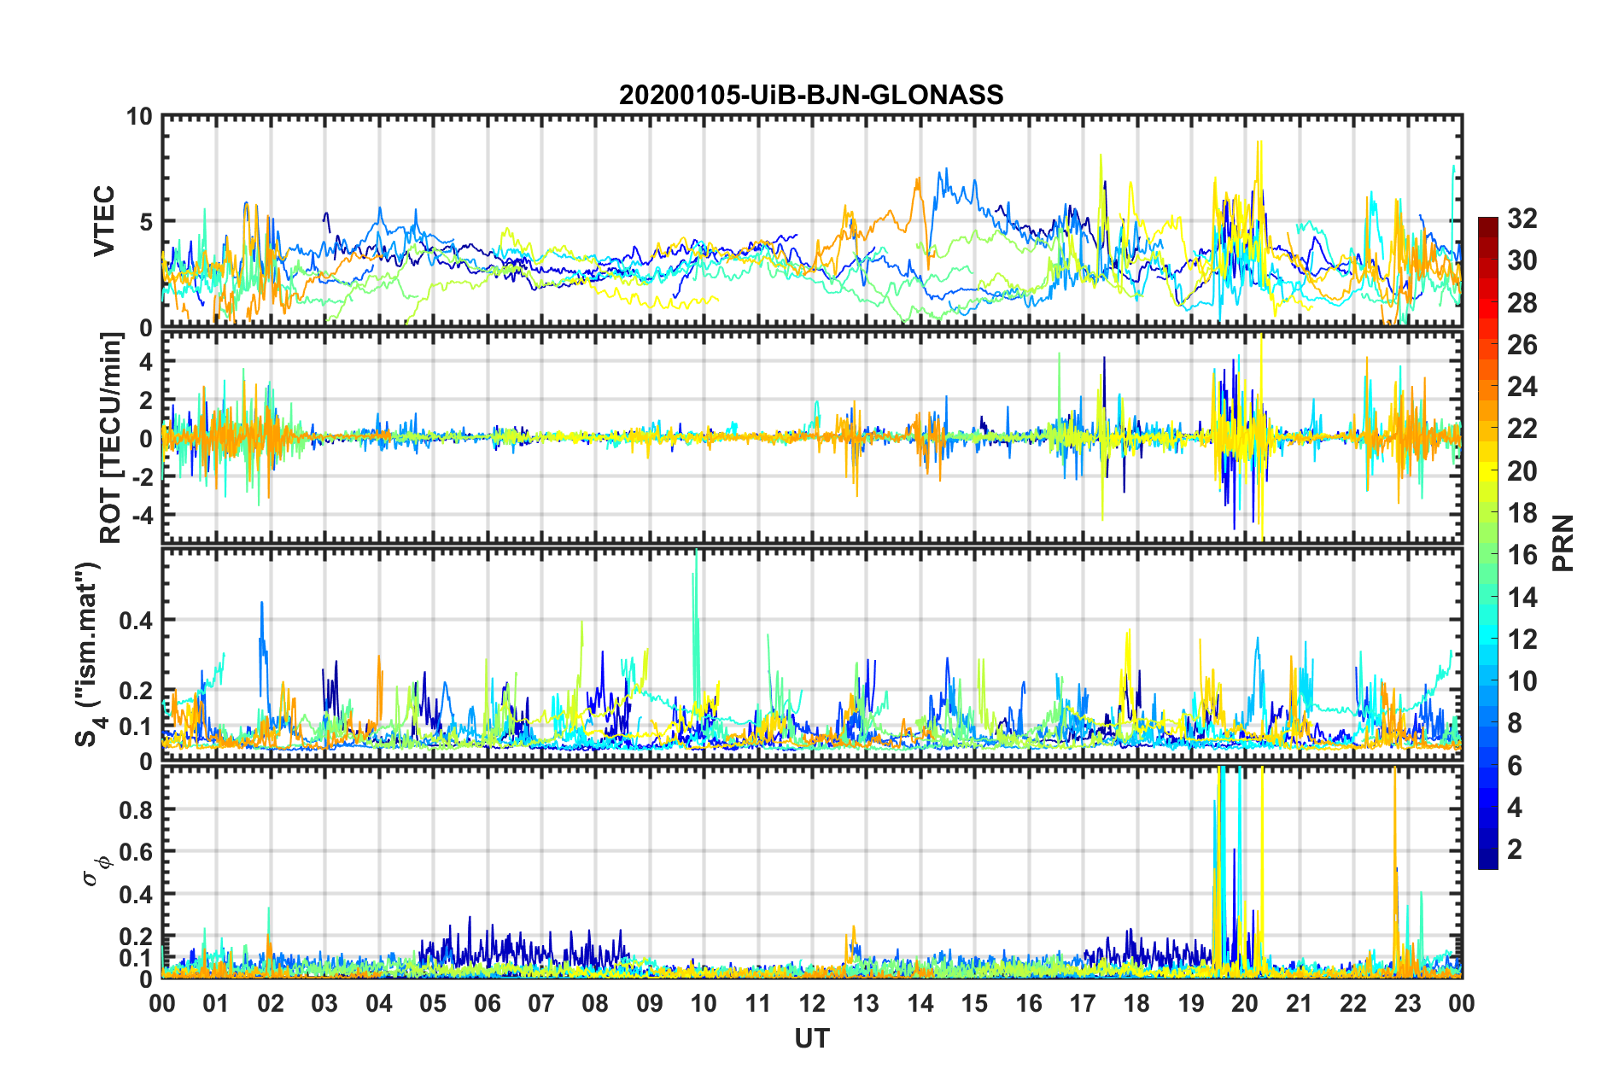Click colorbar tick label 16

point(1522,555)
